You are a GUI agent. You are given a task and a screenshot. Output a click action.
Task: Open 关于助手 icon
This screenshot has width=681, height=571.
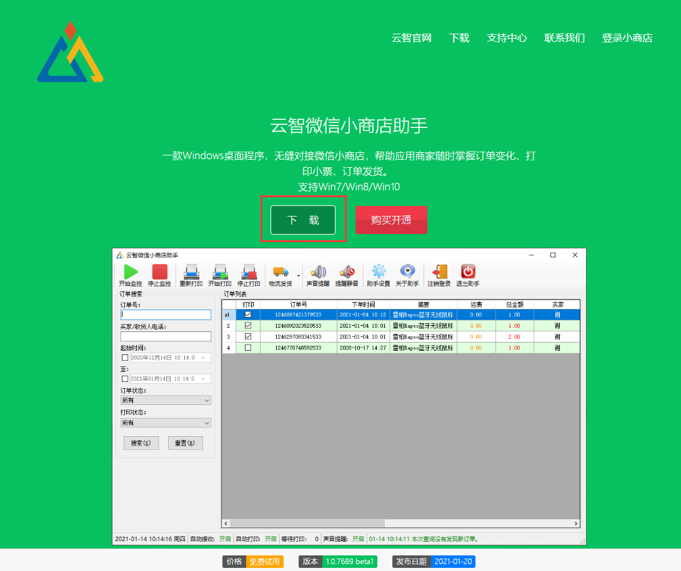(x=407, y=271)
